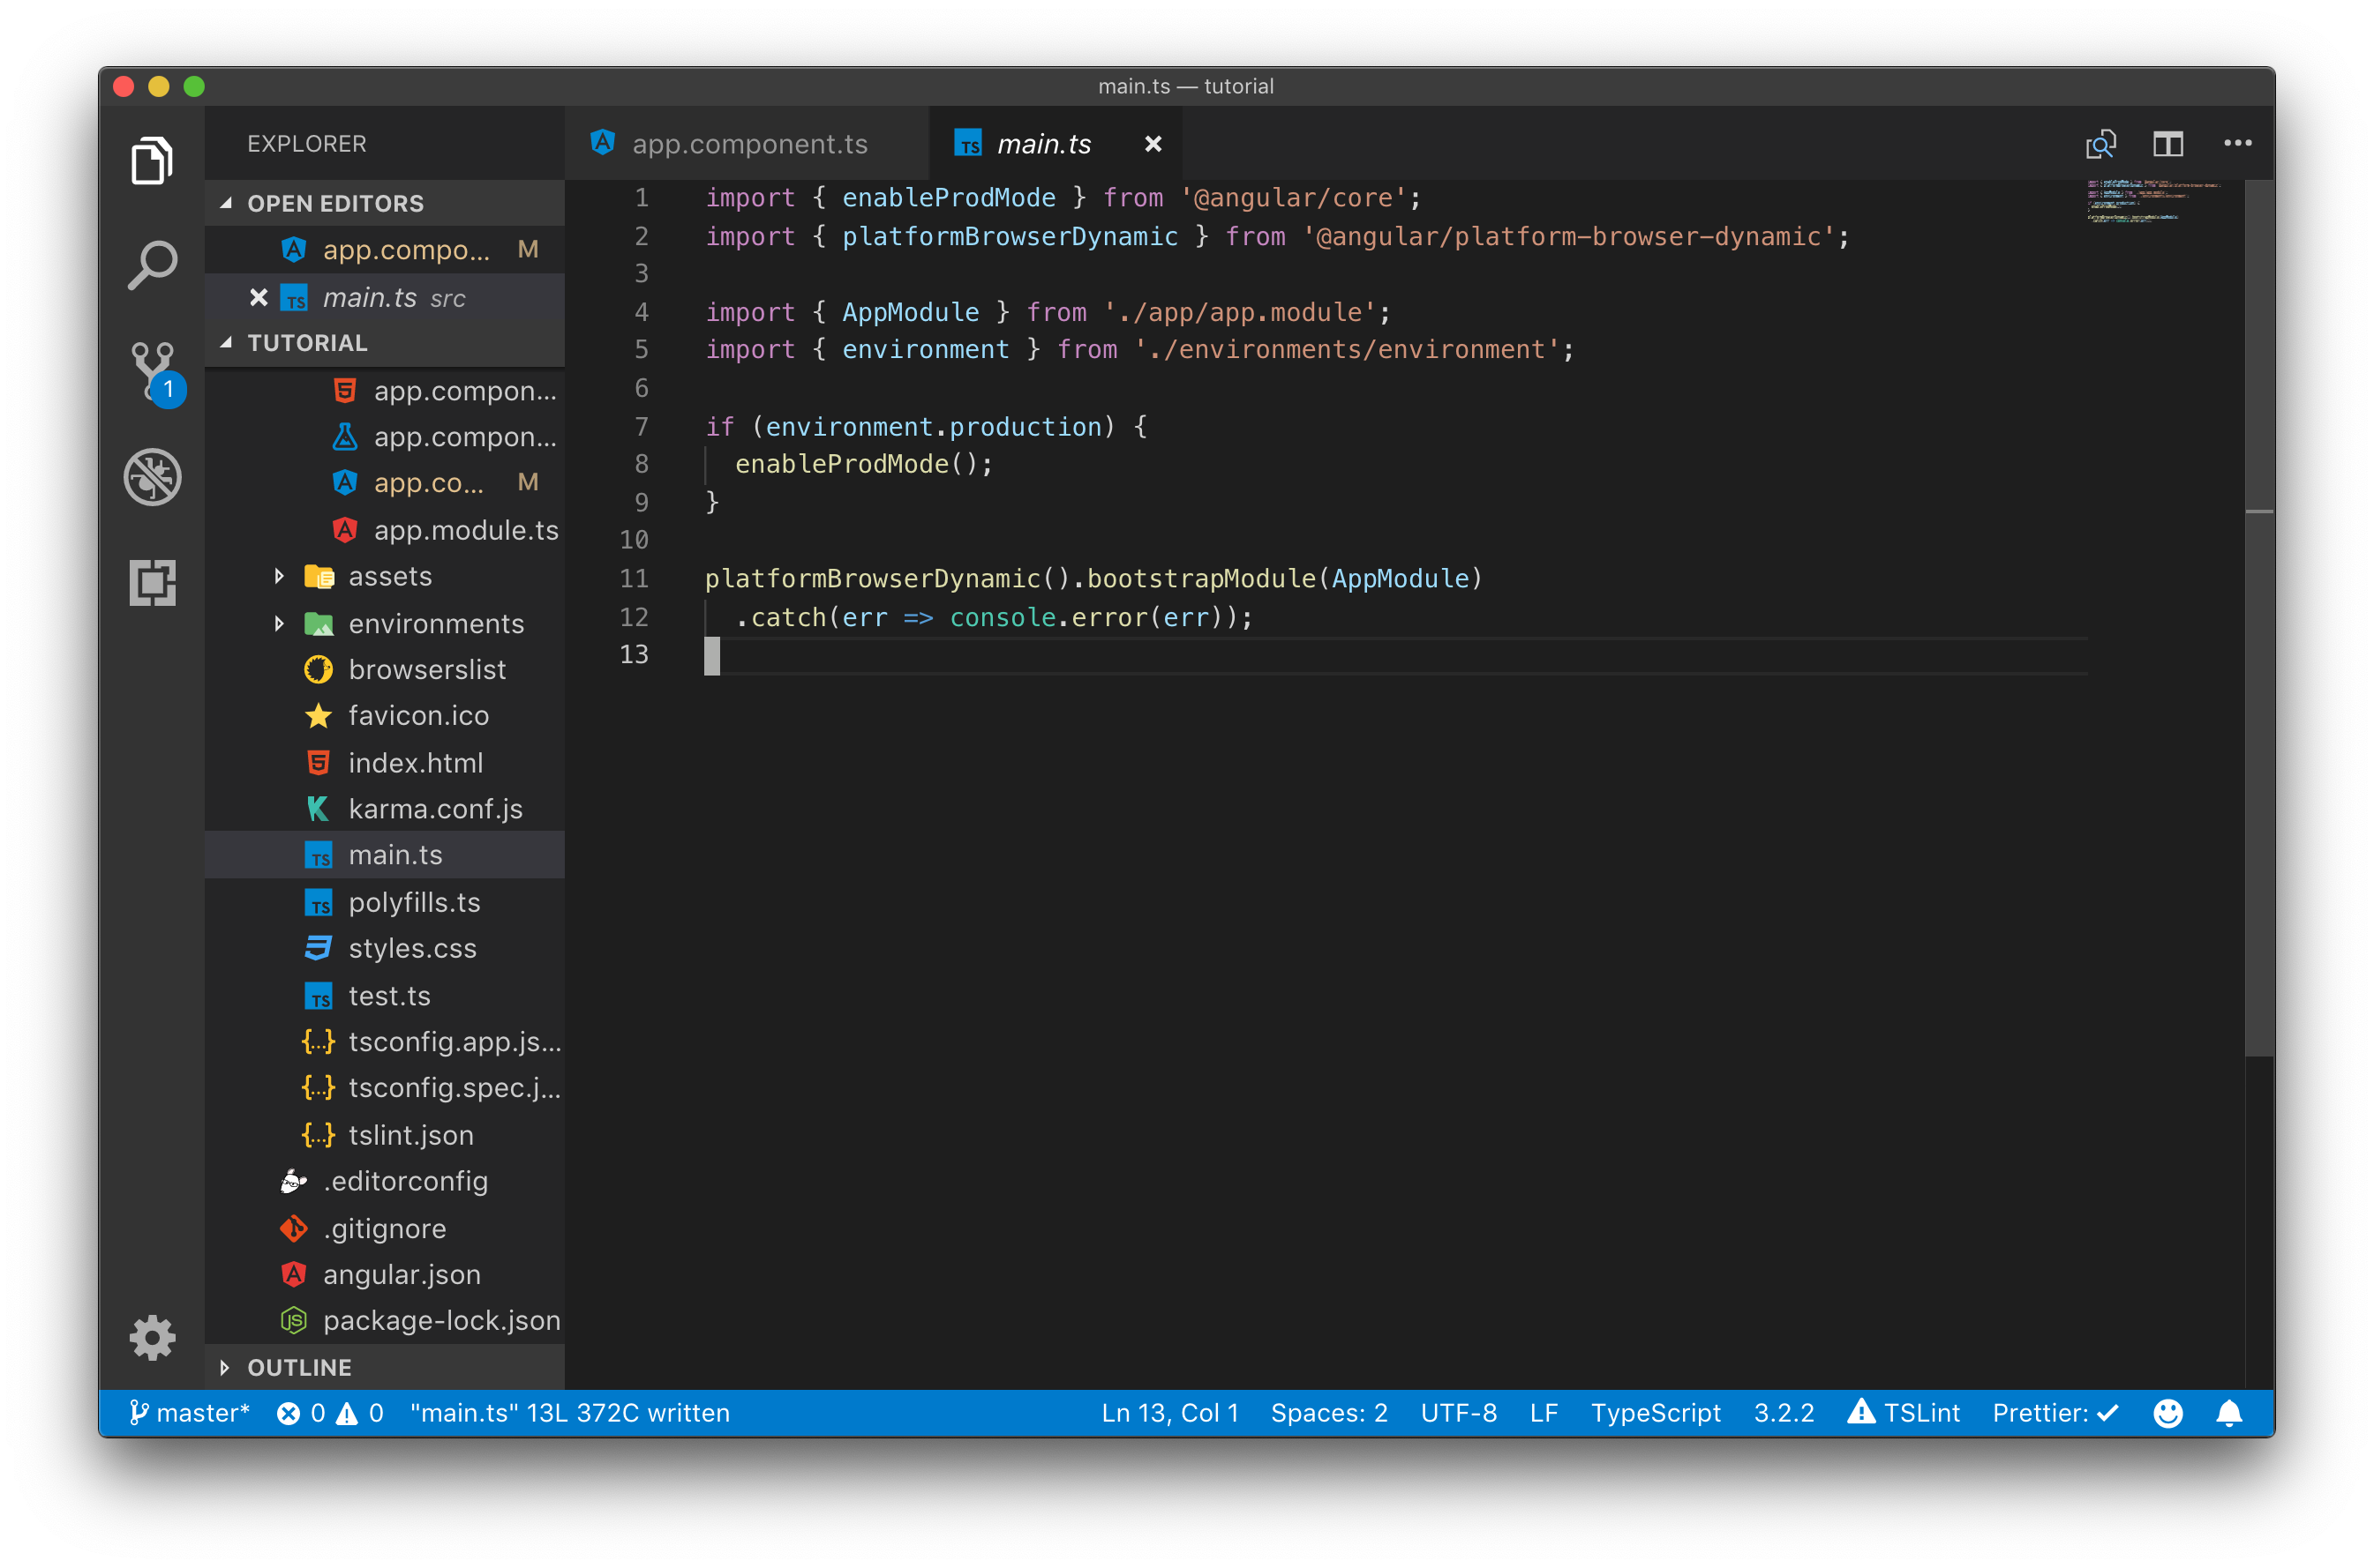
Task: Expand the Outline section
Action: pos(385,1367)
